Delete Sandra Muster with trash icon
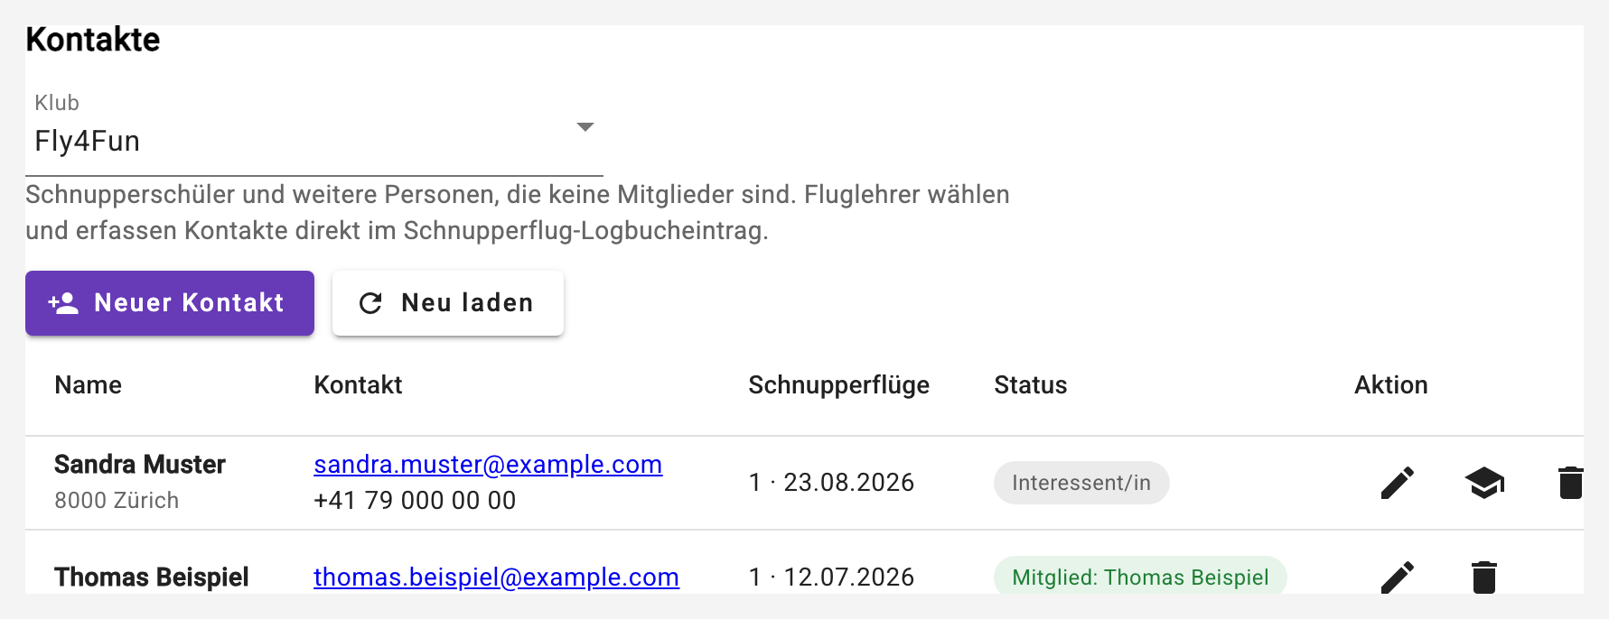This screenshot has width=1609, height=619. coord(1571,483)
